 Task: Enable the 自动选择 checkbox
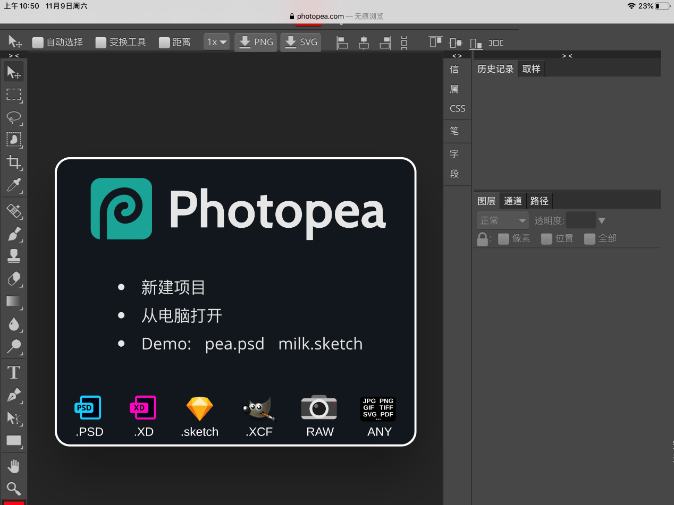tap(38, 42)
